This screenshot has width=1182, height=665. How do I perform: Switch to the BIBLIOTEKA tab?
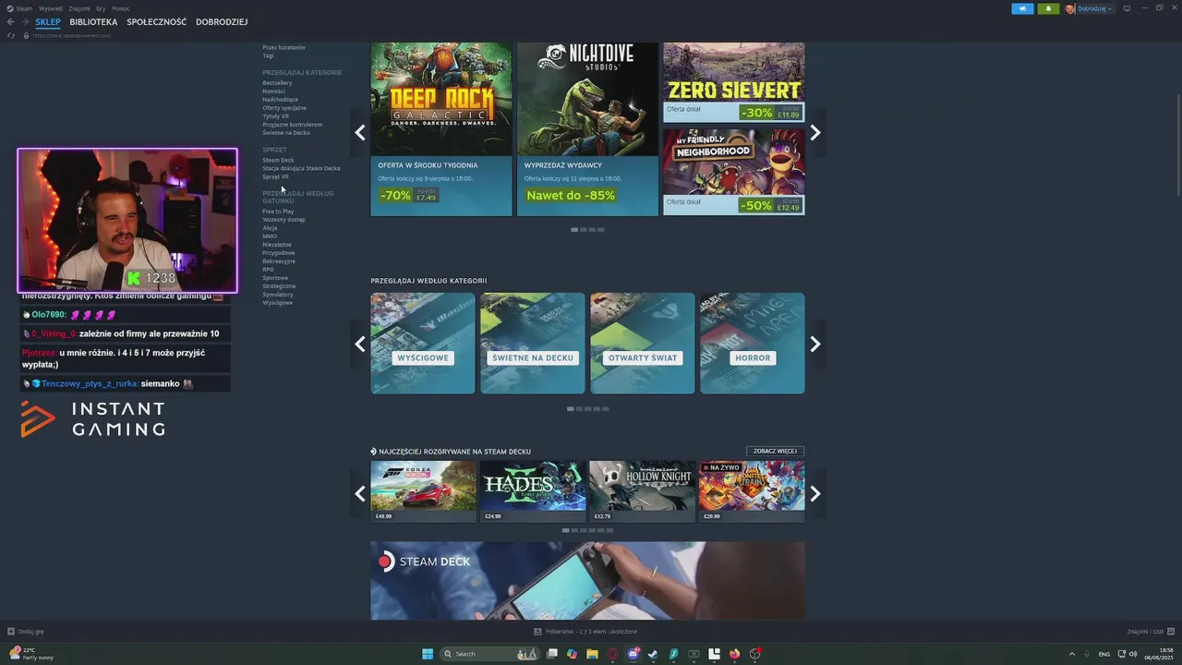[x=93, y=22]
